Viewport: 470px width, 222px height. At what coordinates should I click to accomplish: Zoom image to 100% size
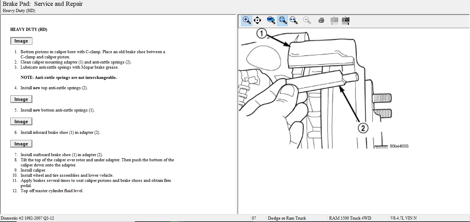click(271, 20)
